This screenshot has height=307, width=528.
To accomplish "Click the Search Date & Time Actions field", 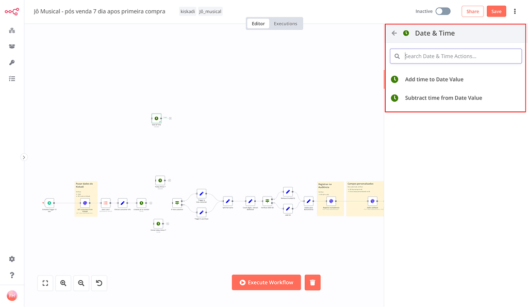I will (x=455, y=56).
